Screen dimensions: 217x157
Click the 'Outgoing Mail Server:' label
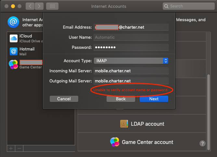click(70, 81)
